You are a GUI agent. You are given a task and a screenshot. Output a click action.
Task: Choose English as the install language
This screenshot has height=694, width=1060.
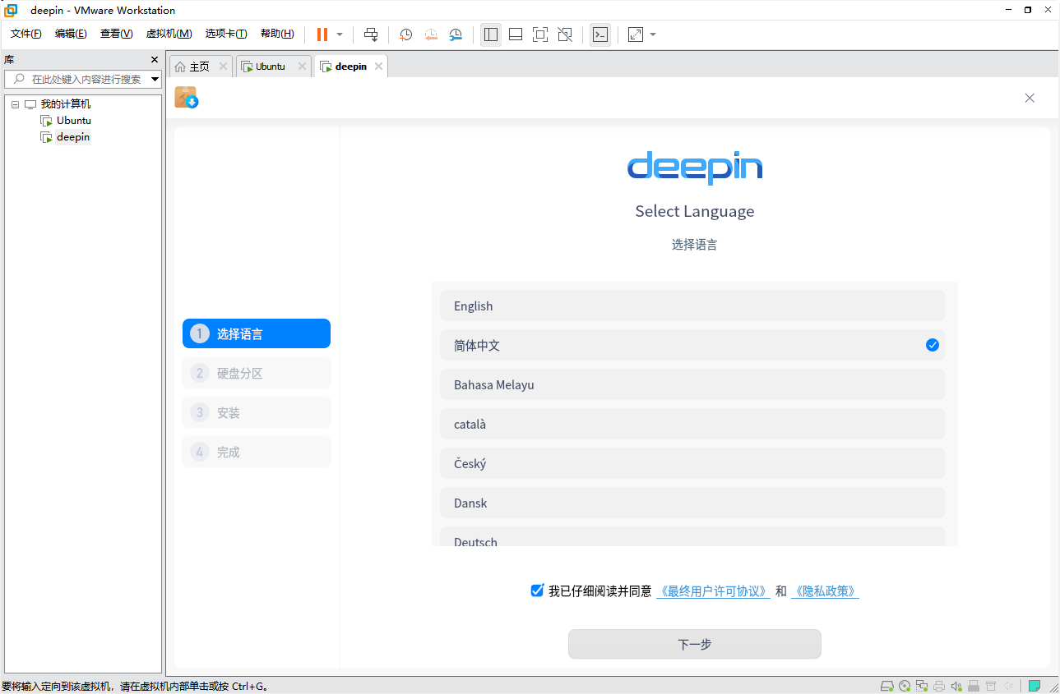coord(692,306)
